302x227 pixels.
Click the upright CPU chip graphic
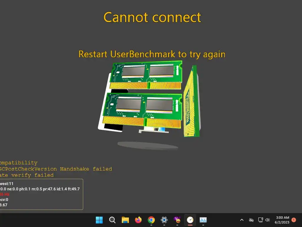pyautogui.click(x=192, y=101)
